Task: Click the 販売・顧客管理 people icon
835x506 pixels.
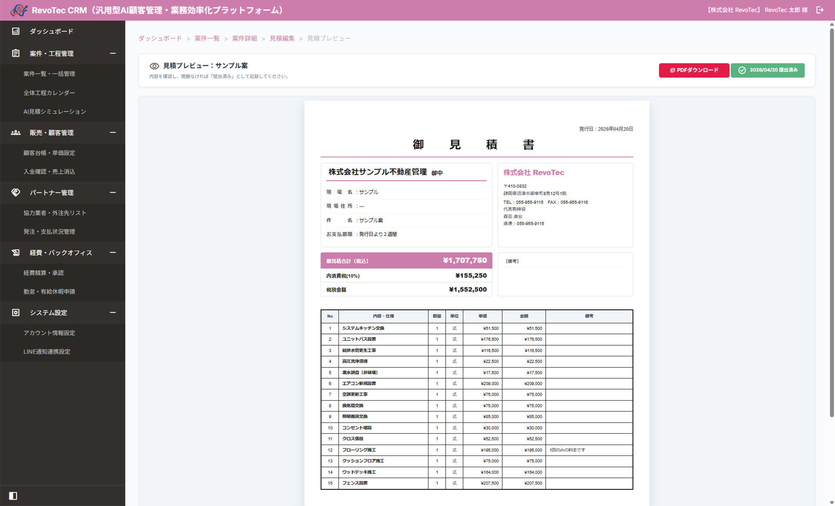Action: coord(16,132)
